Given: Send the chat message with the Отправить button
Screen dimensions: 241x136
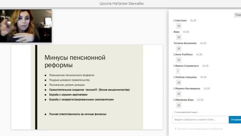Looking at the screenshot, I should point(235,120).
